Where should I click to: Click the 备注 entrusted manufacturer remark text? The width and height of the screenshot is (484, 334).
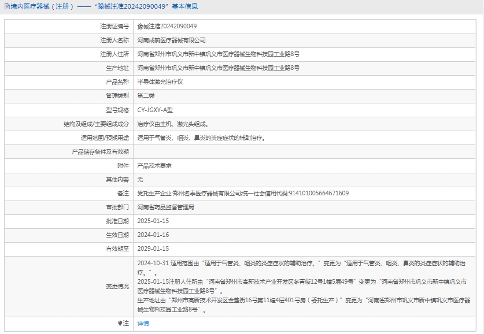242,193
